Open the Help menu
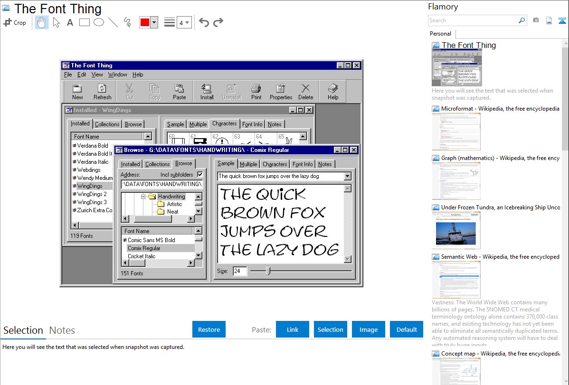This screenshot has width=569, height=385. click(138, 75)
